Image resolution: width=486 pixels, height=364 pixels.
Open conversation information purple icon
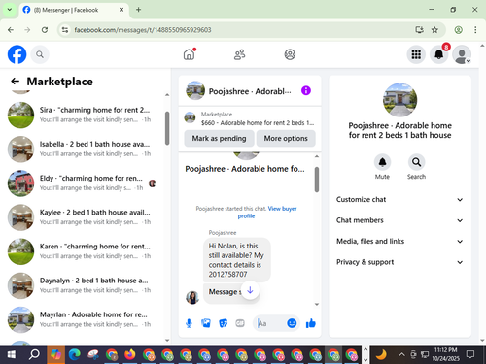click(306, 90)
